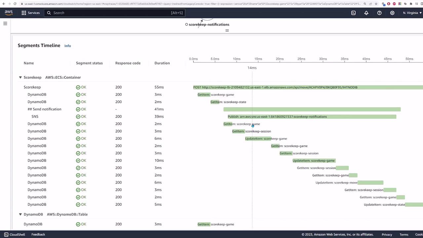423x238 pixels.
Task: Click the 41ms duration value
Action: coord(159,109)
